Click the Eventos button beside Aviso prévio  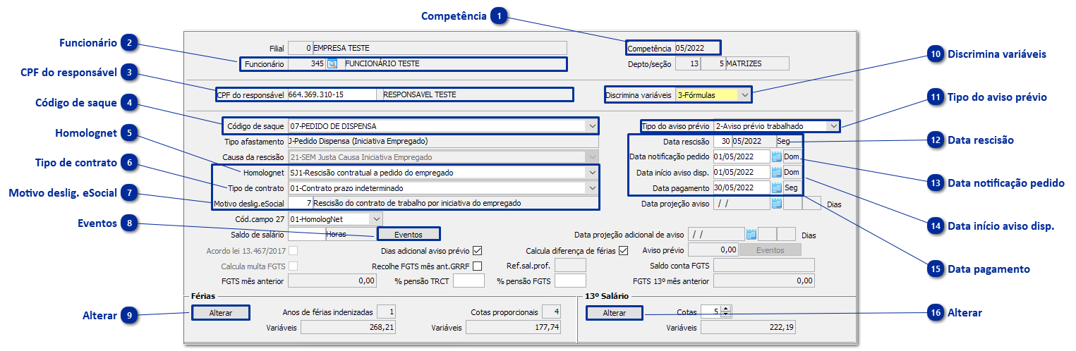[x=770, y=250]
